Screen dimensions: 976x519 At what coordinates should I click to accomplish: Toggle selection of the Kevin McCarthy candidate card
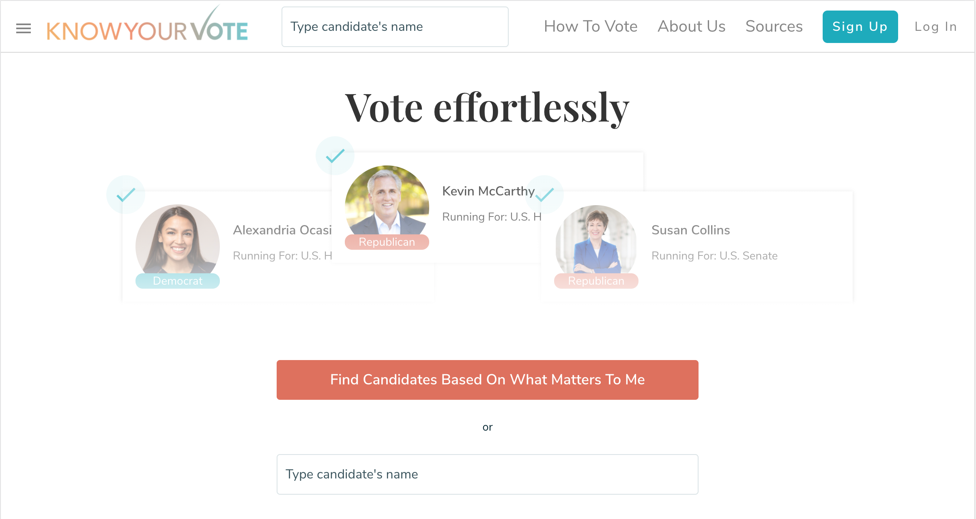tap(487, 203)
